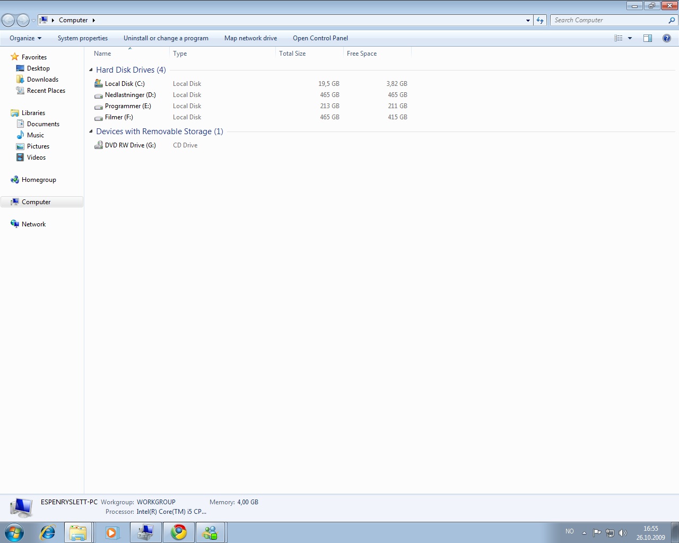Click Network in navigation pane
Viewport: 679px width, 543px height.
(x=33, y=224)
